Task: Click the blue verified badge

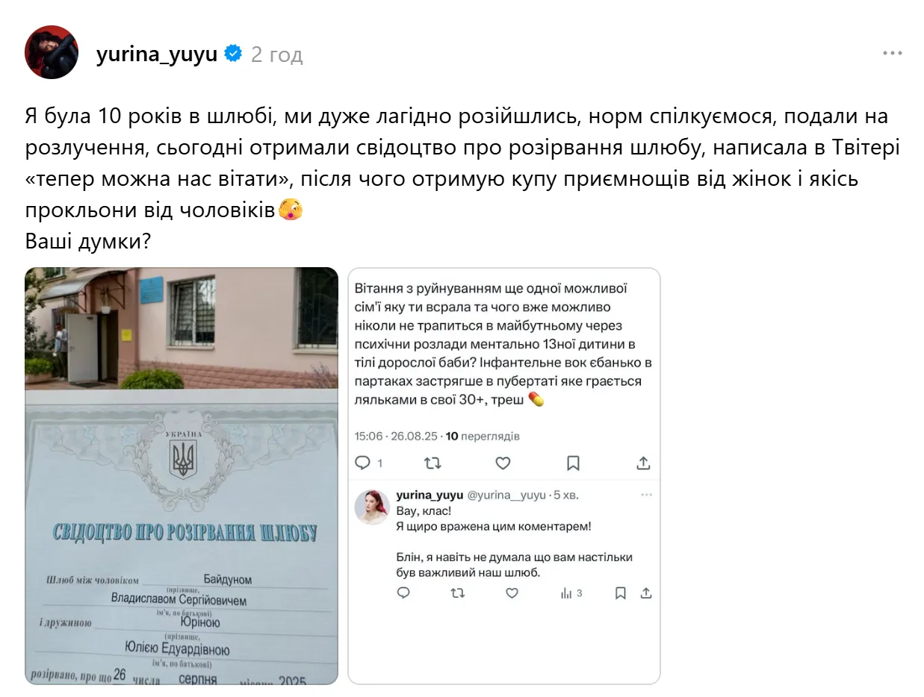Action: coord(233,54)
